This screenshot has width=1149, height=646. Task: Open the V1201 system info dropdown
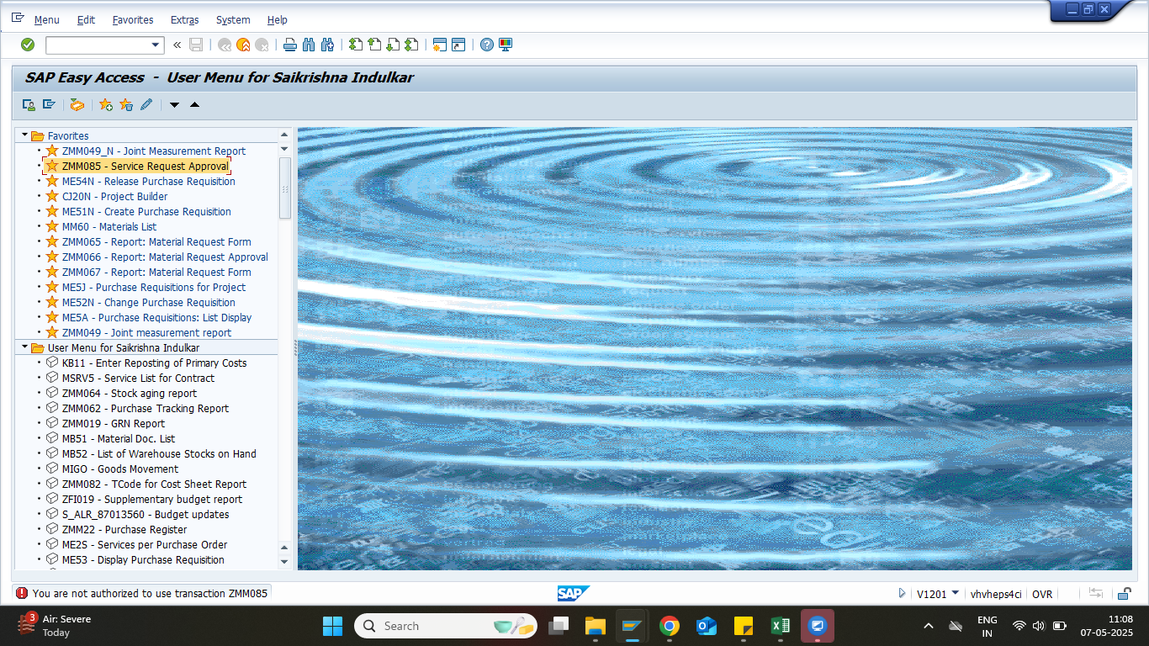click(955, 594)
